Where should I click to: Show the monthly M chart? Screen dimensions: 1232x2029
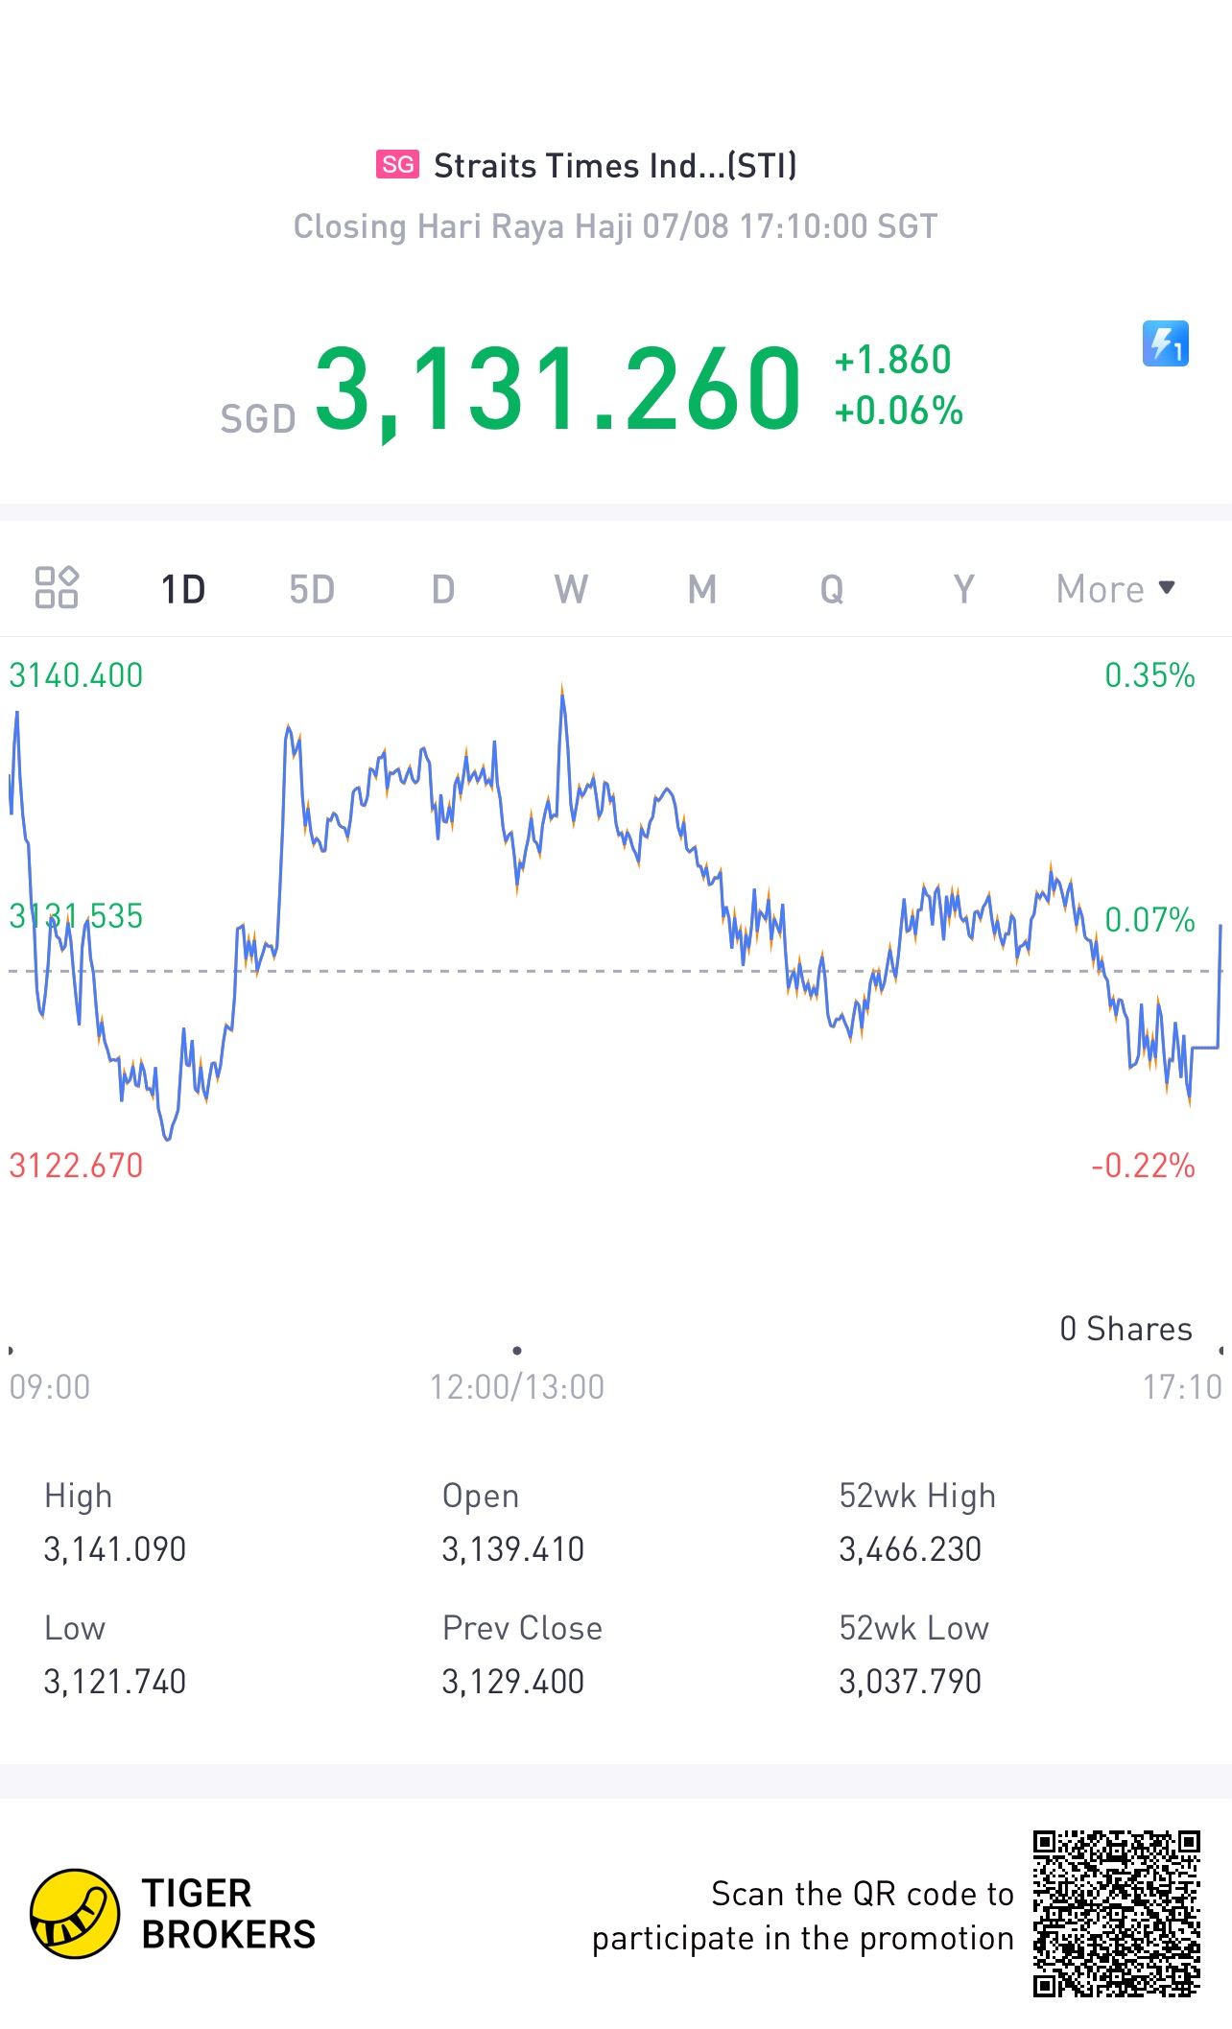point(701,589)
